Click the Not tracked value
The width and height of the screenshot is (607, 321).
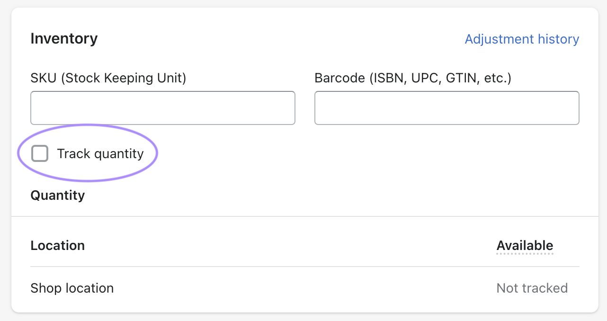click(532, 288)
